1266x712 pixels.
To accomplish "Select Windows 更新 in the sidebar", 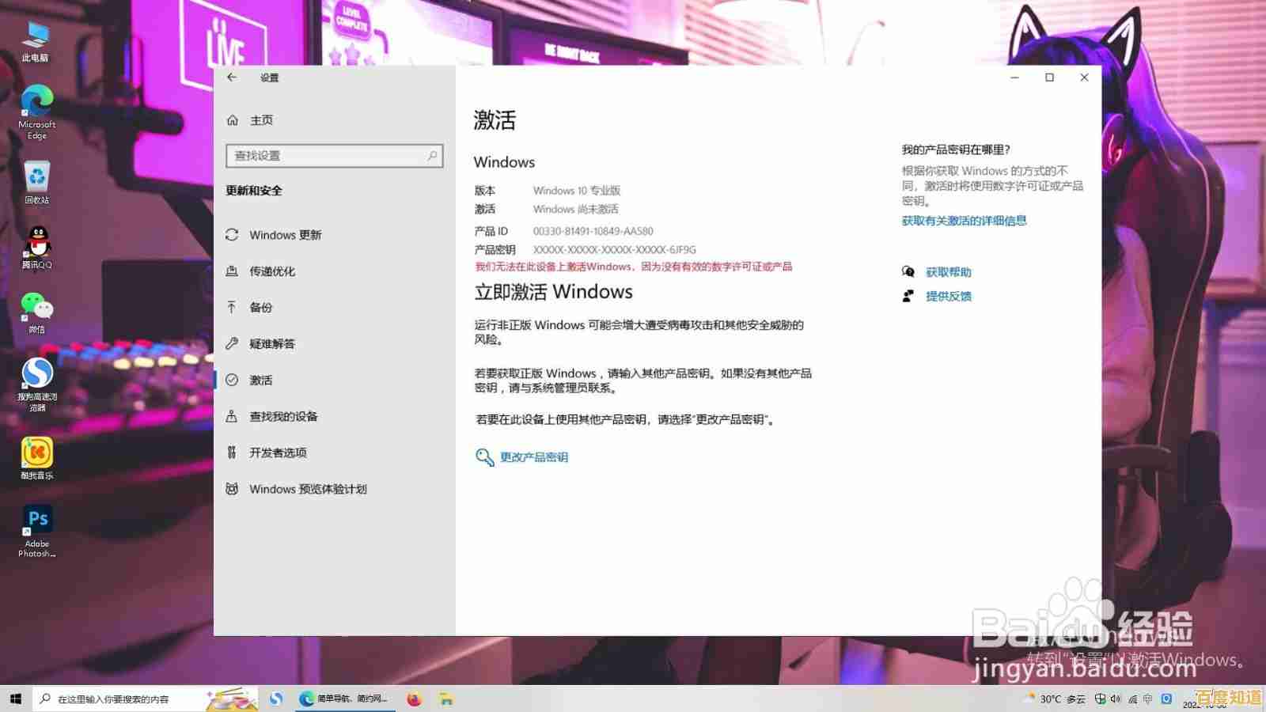I will coord(286,234).
